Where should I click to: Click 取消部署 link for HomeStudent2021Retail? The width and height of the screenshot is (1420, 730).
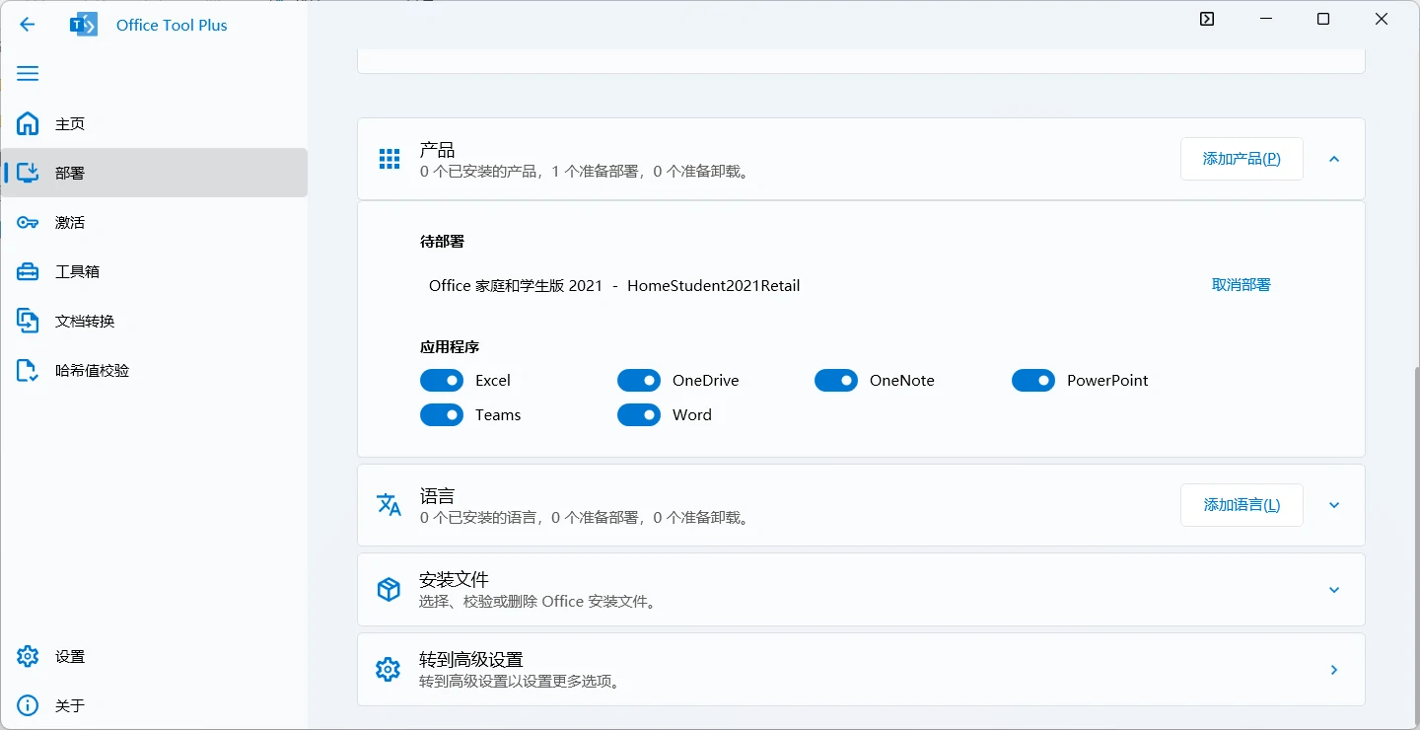(1241, 285)
